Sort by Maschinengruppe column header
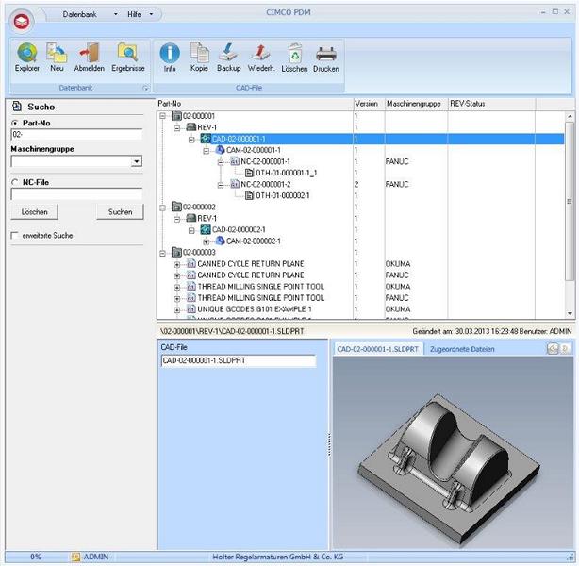The width and height of the screenshot is (579, 566). pos(416,104)
